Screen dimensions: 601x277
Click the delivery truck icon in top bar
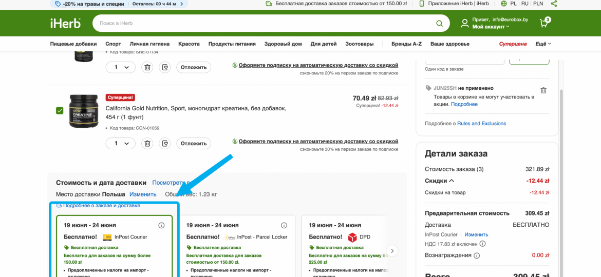pyautogui.click(x=269, y=4)
